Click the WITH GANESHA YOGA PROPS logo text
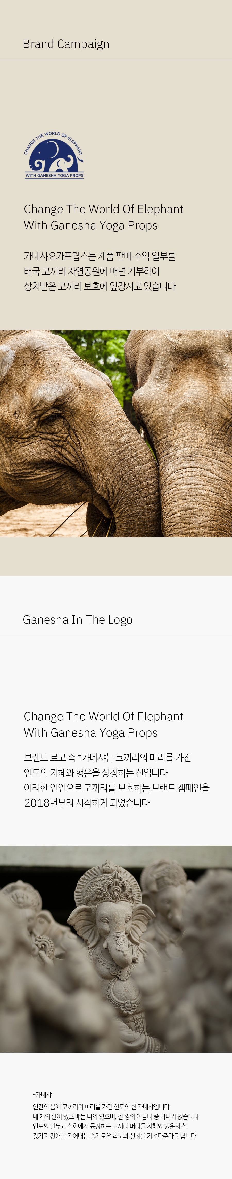 coord(54,175)
